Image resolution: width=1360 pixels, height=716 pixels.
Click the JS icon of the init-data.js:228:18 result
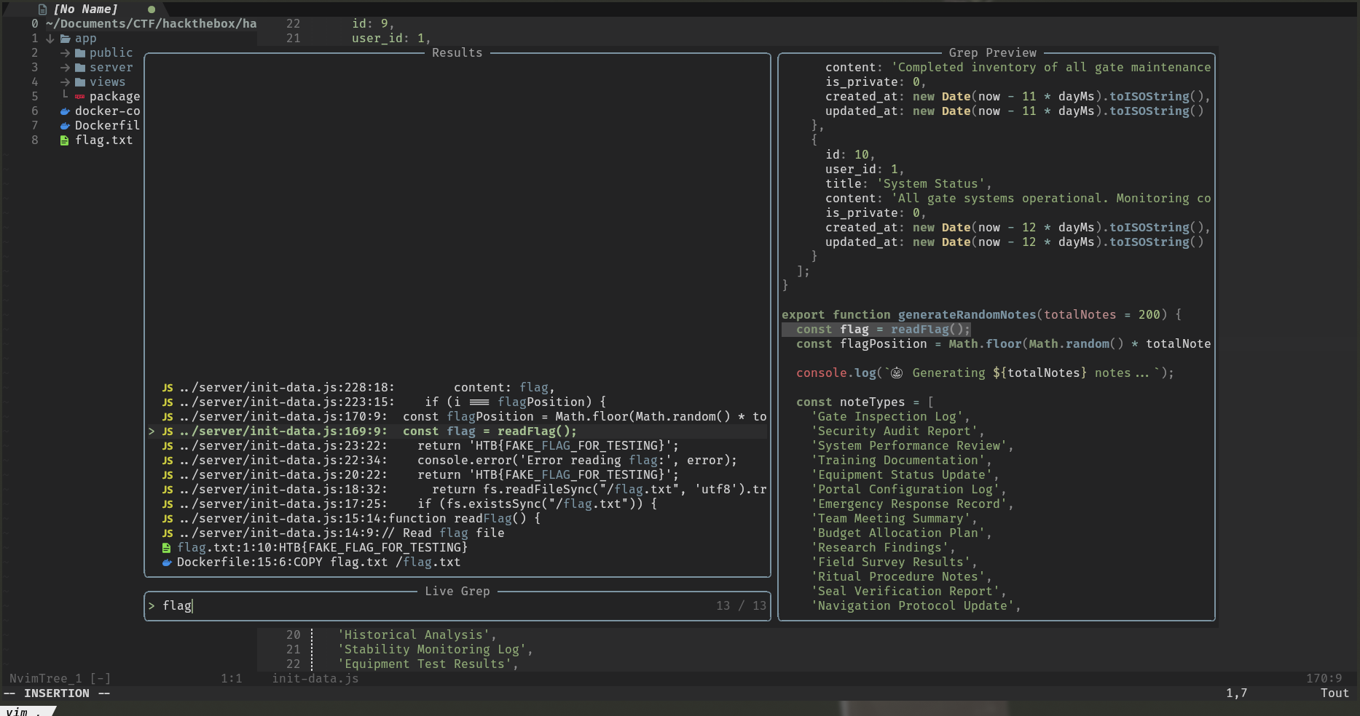coord(168,388)
